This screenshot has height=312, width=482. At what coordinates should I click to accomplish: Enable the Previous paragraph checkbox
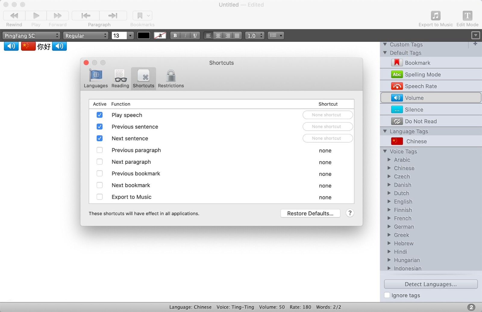(100, 150)
